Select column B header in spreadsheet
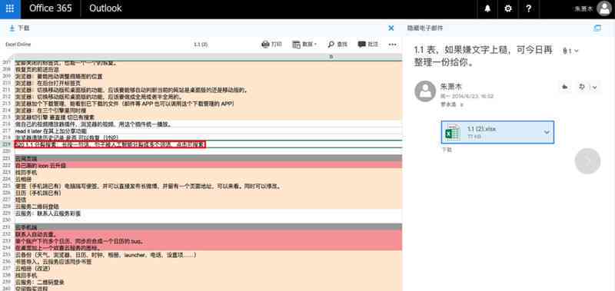Viewport: 615px width, 291px height. click(x=331, y=57)
